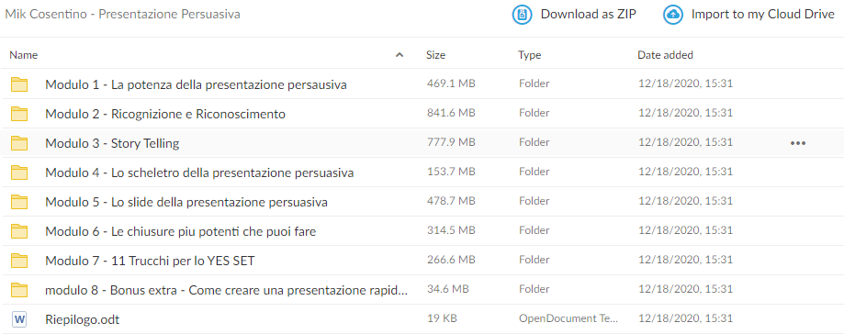This screenshot has width=844, height=334.
Task: Click the Mik Cosentino breadcrumb title
Action: click(x=122, y=15)
